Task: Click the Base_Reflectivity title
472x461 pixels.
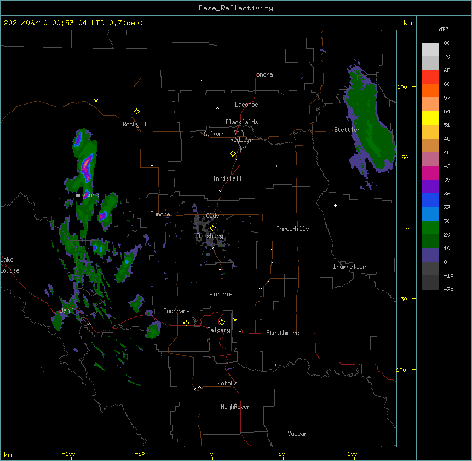Action: tap(236, 8)
